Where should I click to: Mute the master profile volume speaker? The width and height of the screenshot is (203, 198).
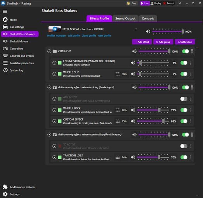click(x=148, y=32)
